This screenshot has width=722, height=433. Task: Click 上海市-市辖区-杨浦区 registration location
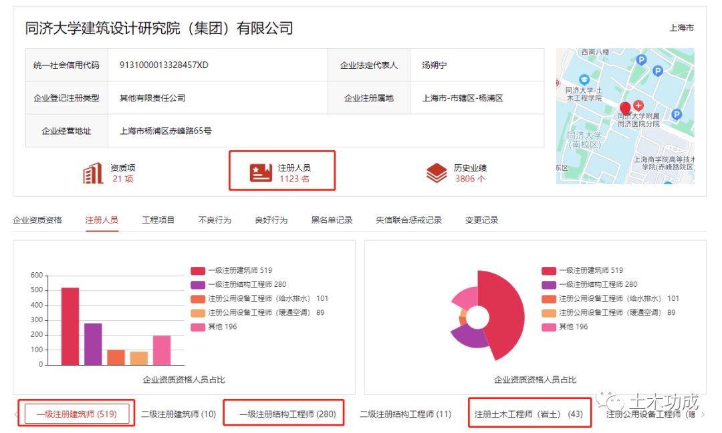click(463, 98)
